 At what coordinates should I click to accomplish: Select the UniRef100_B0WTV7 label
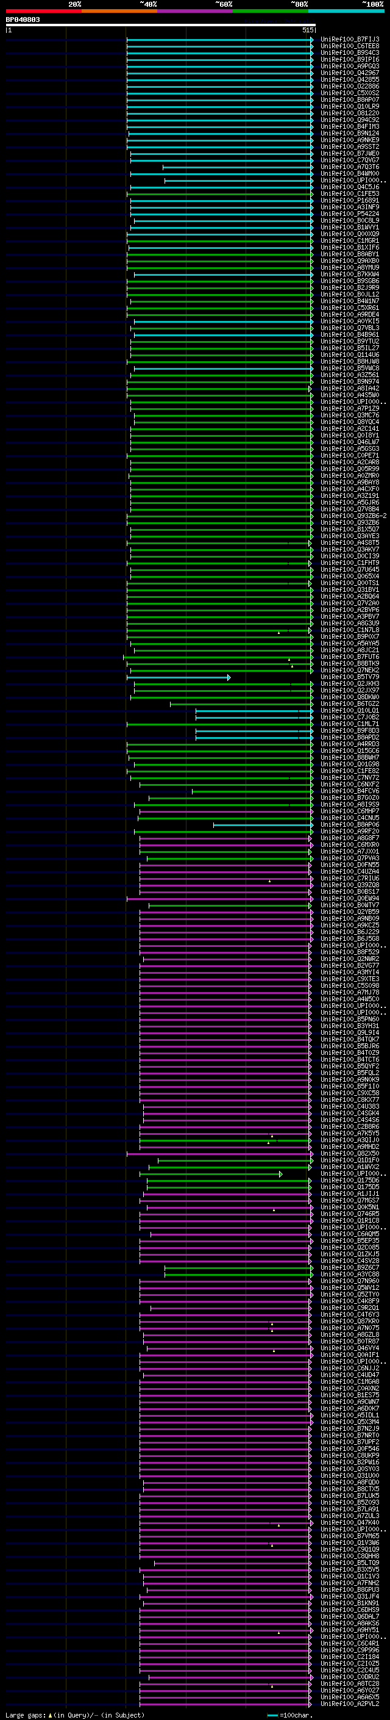349,905
